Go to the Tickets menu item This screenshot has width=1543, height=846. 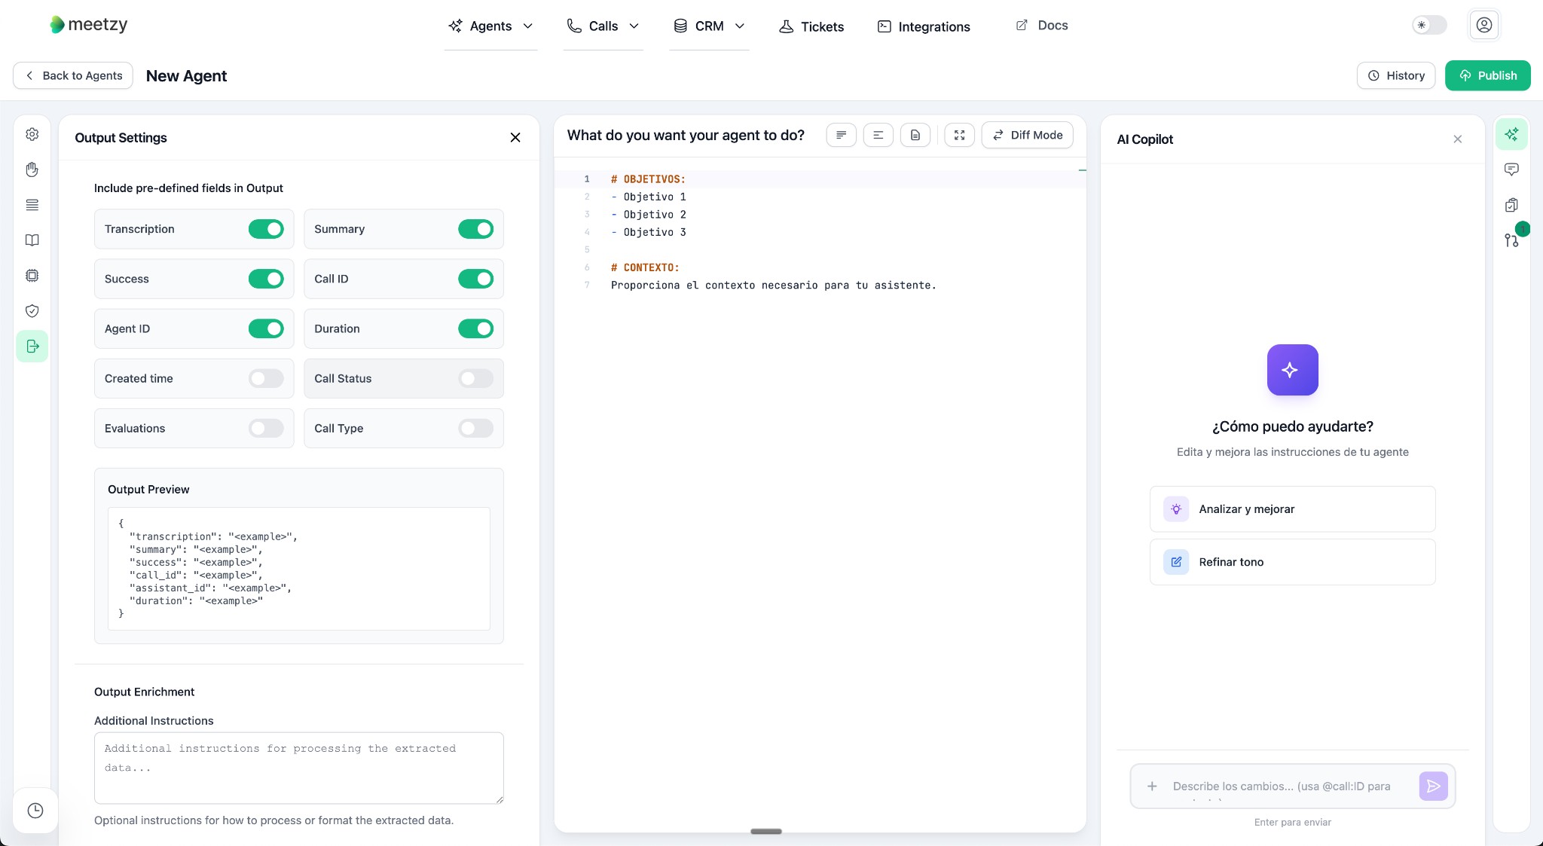[x=811, y=26]
